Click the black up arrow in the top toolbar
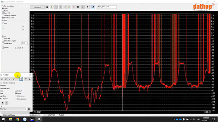218x122 pixels. click(x=88, y=7)
